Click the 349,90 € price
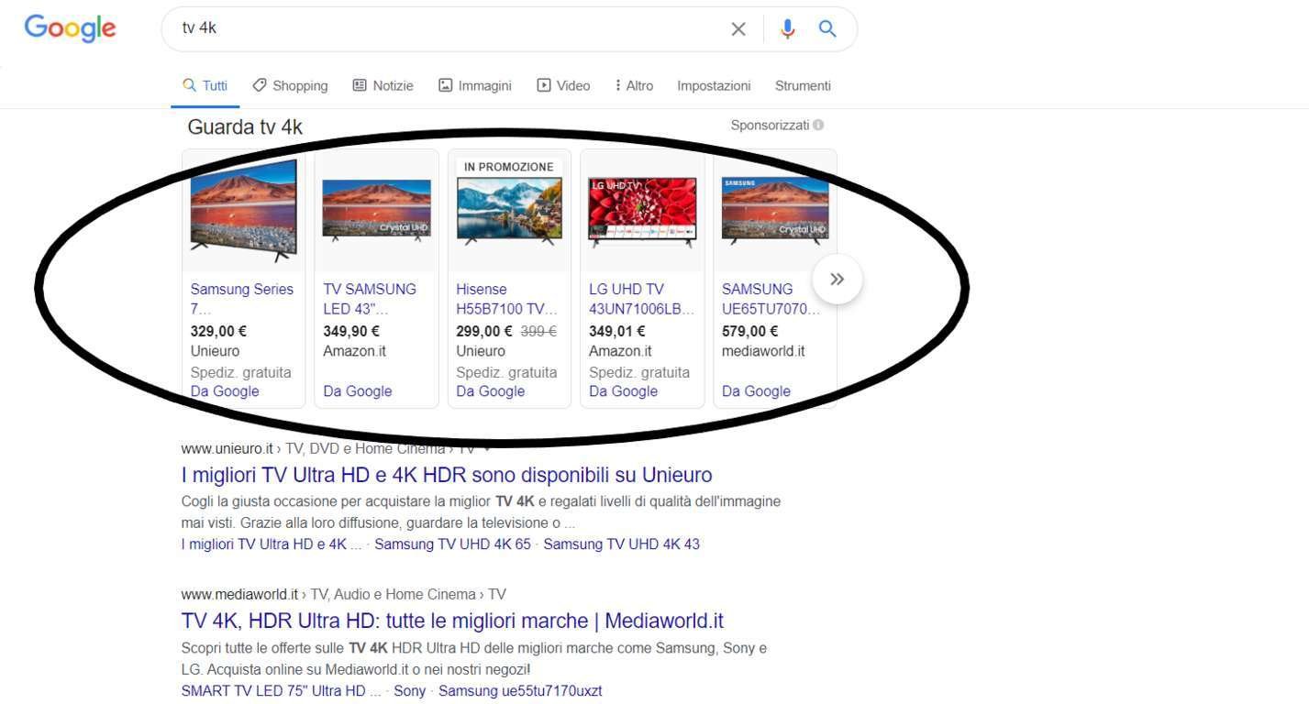The height and width of the screenshot is (704, 1309). 351,332
